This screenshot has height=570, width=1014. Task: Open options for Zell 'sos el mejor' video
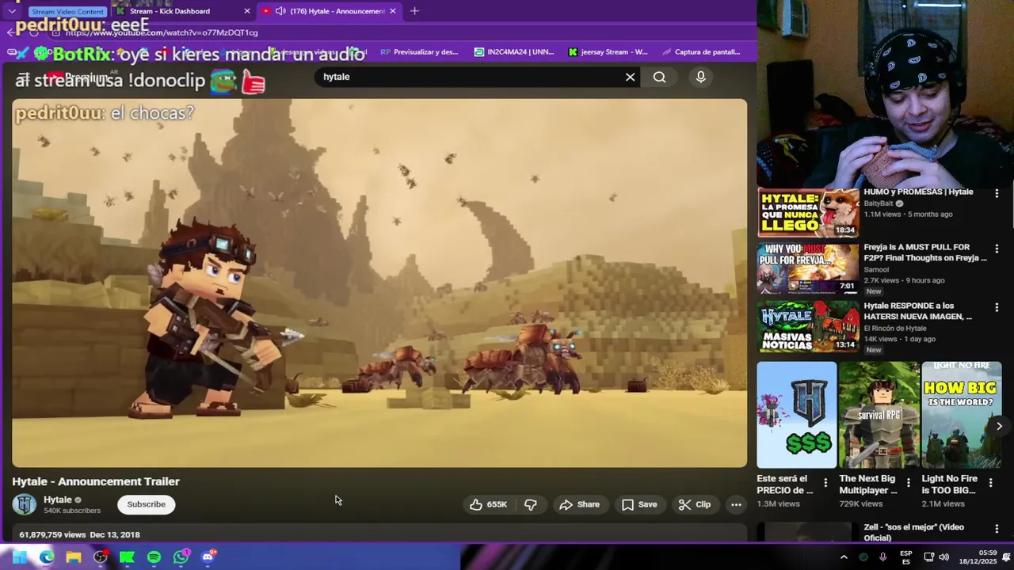click(x=997, y=529)
